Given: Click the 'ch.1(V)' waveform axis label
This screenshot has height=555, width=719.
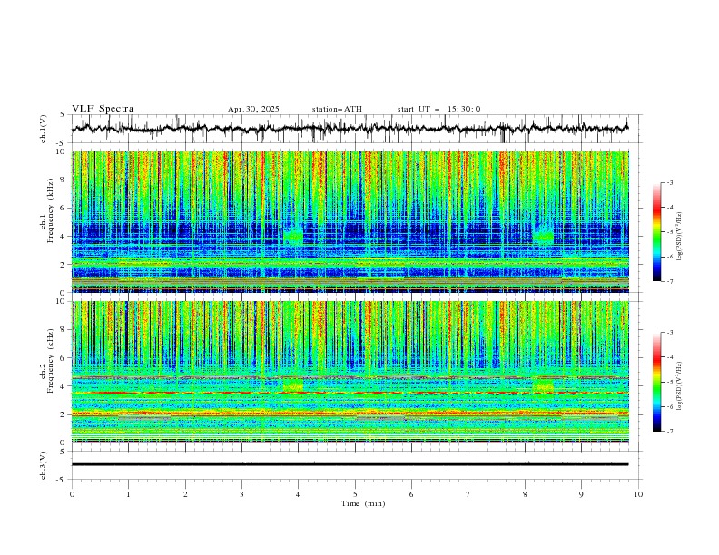Looking at the screenshot, I should coord(44,129).
